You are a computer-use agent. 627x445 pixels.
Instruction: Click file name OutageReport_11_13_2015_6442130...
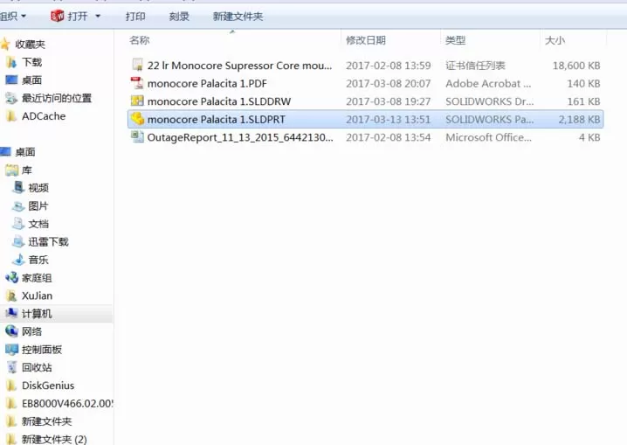[240, 137]
